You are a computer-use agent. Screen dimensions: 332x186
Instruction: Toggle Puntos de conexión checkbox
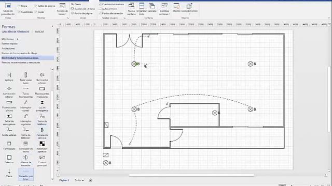point(100,13)
